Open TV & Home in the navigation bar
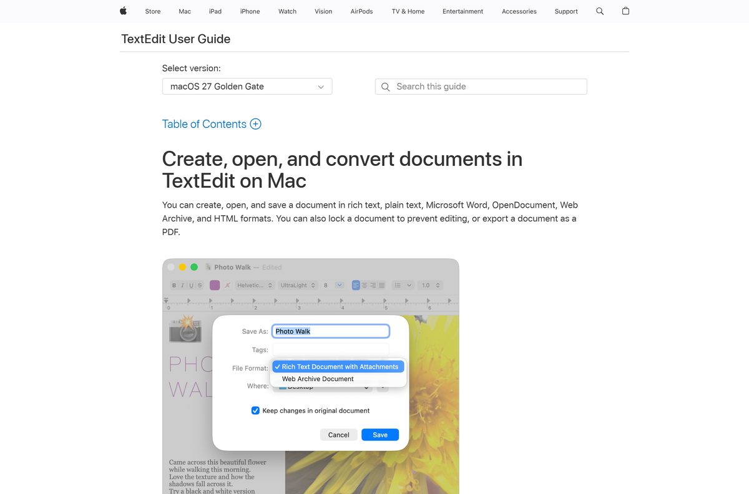The width and height of the screenshot is (749, 494). click(408, 11)
